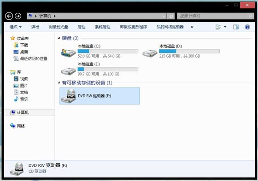Click CD 驱动器 text in details pane

point(37,171)
